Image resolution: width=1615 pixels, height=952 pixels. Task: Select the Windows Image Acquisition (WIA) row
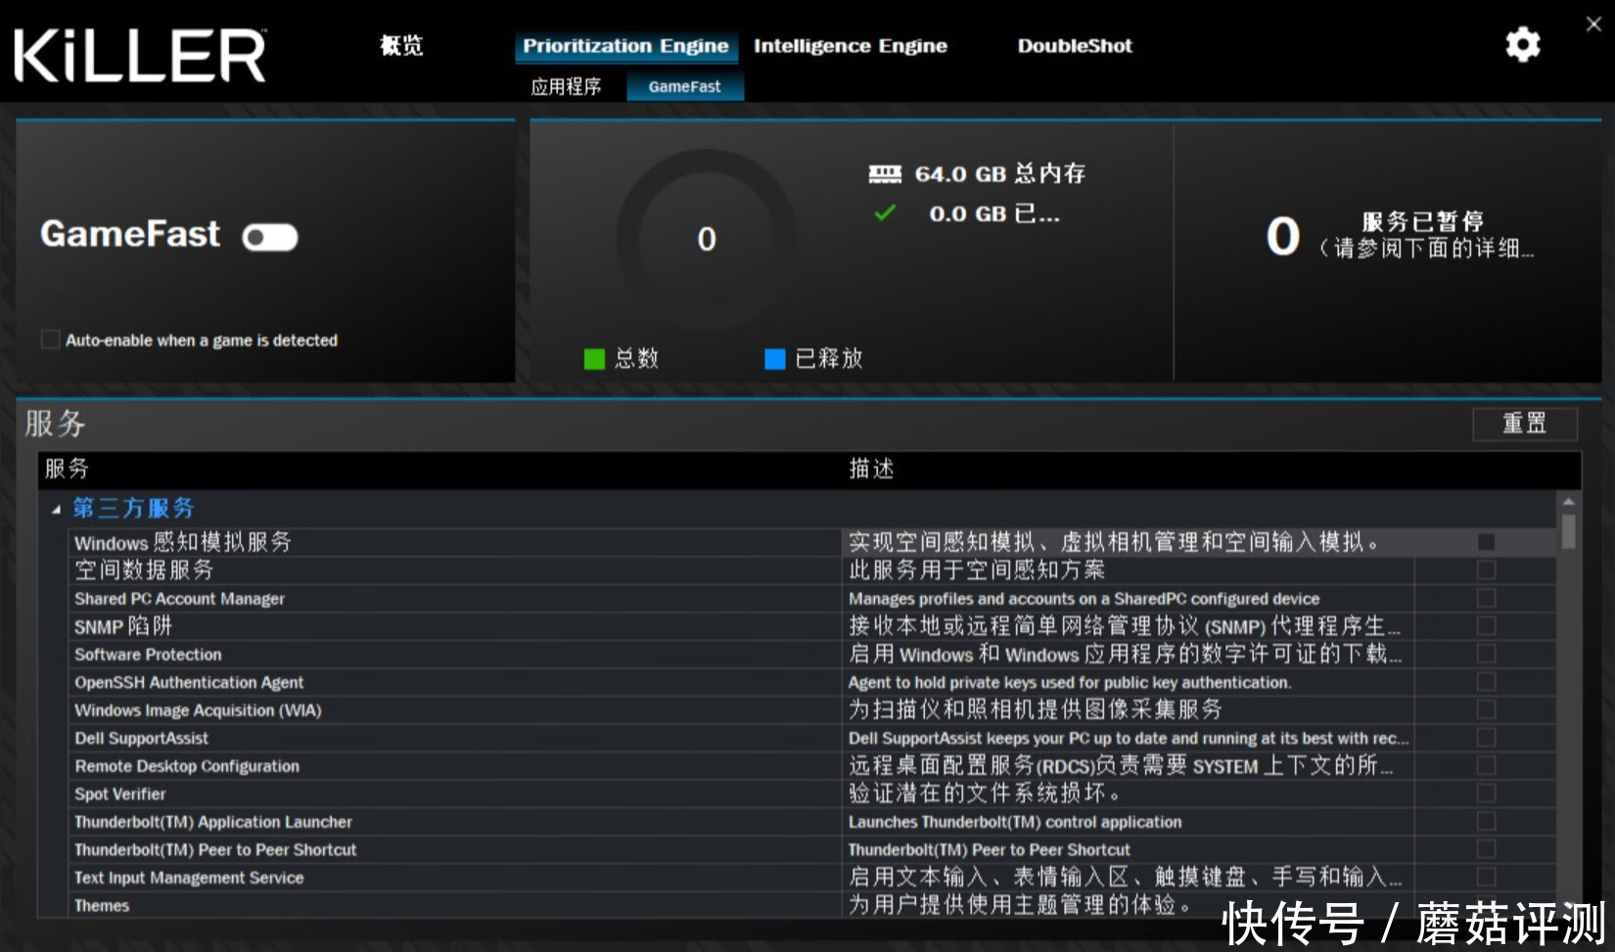812,709
